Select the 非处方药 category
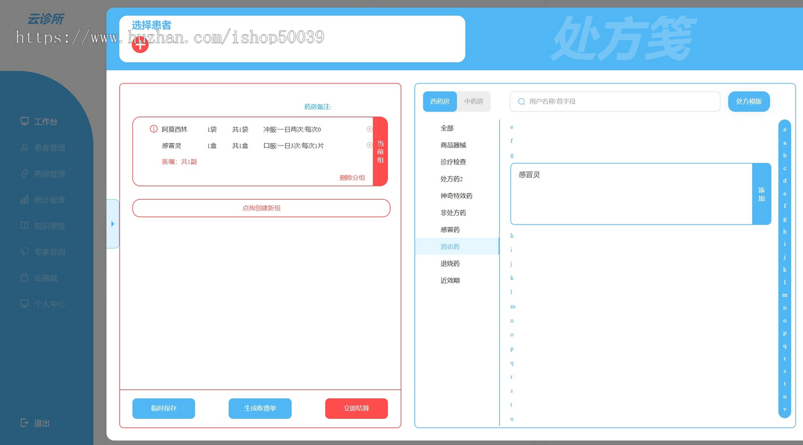Screen dimensions: 803x445 453,212
